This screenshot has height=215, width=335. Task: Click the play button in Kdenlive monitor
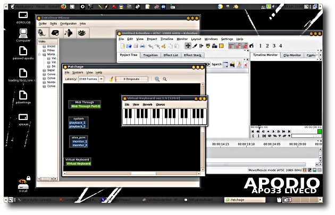[x=273, y=132]
